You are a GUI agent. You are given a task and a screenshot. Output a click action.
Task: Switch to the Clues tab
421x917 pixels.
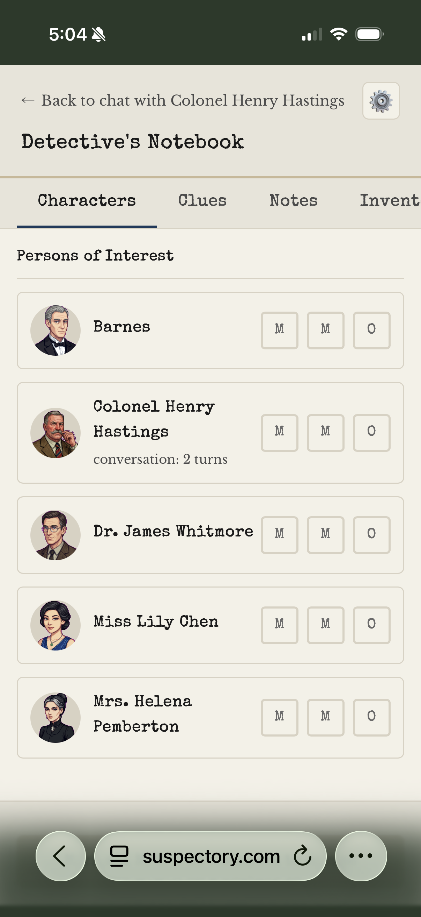coord(202,201)
